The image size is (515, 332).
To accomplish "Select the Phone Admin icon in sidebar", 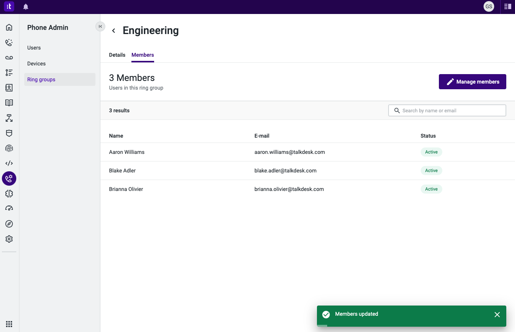I will [9, 178].
